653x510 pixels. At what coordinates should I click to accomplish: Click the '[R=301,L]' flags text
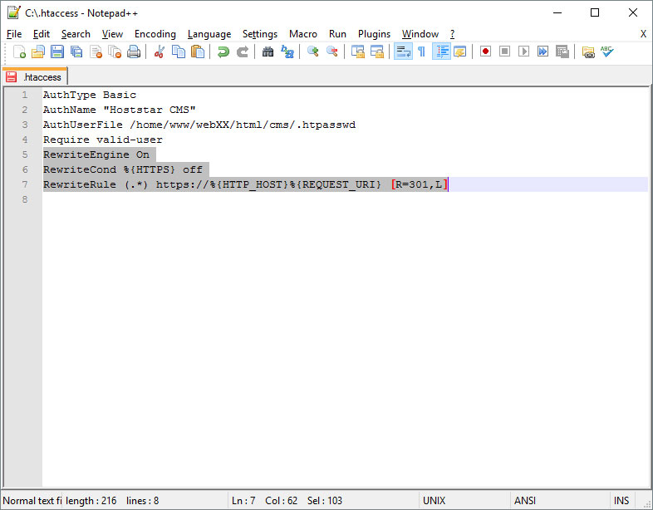coord(420,184)
